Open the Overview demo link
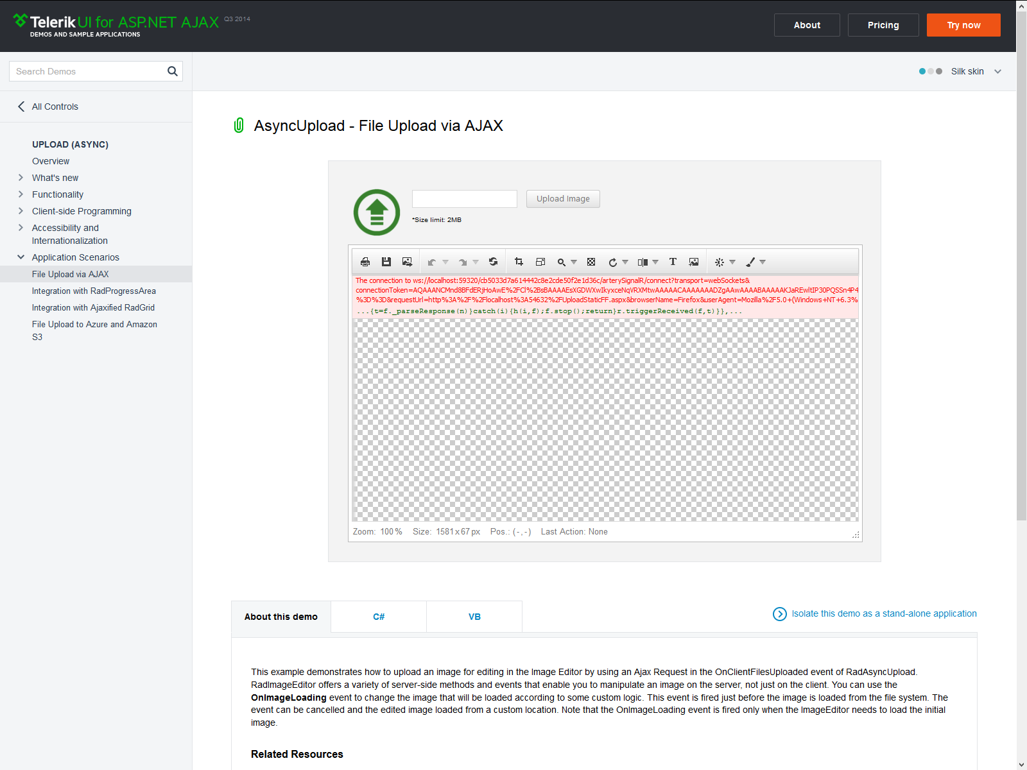Viewport: 1027px width, 770px height. (51, 161)
